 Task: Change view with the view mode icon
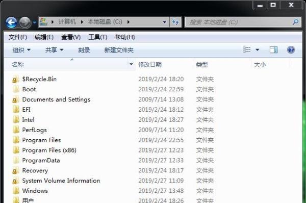pyautogui.click(x=247, y=50)
